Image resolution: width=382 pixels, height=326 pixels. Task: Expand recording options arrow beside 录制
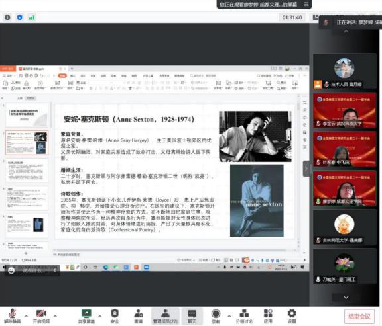pos(229,316)
